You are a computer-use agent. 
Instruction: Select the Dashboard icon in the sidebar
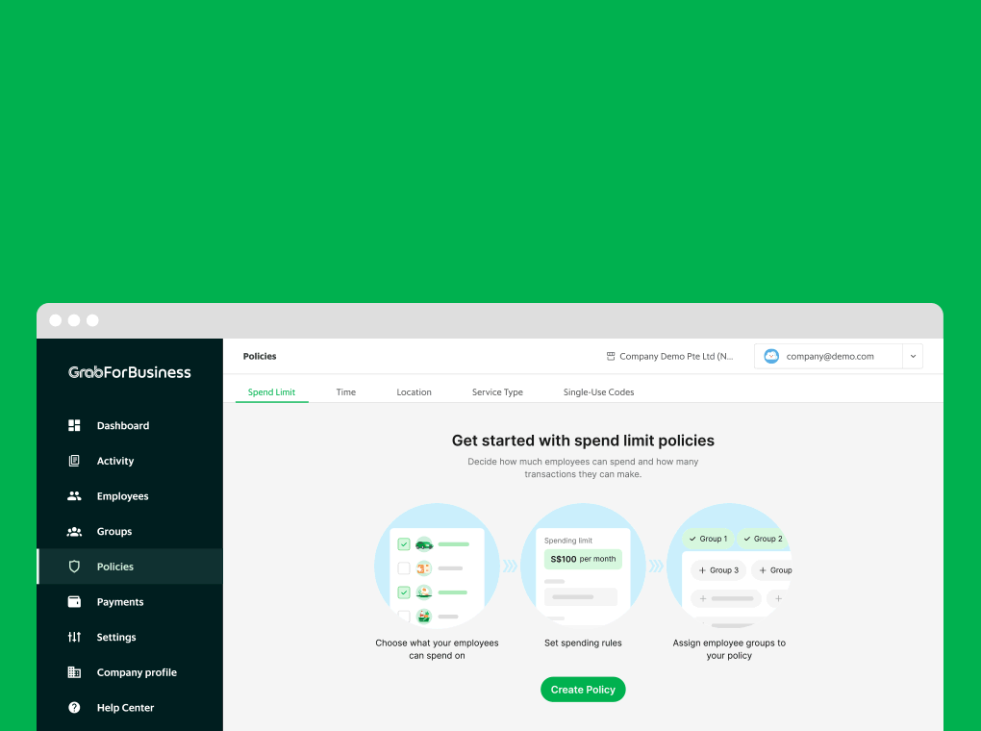pyautogui.click(x=74, y=425)
